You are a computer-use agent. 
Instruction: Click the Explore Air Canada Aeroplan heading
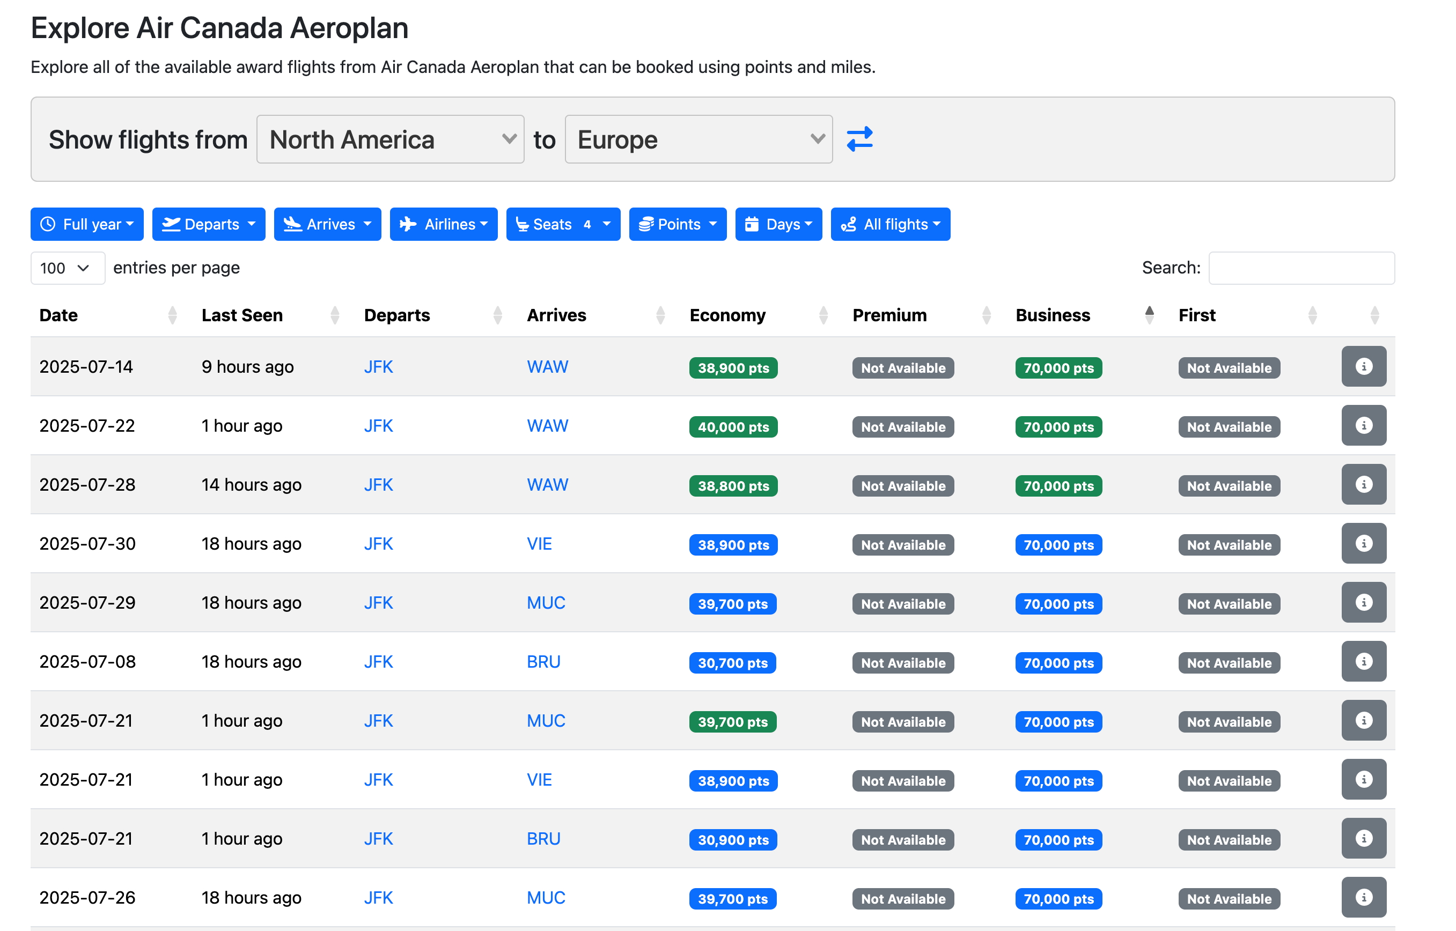[219, 28]
